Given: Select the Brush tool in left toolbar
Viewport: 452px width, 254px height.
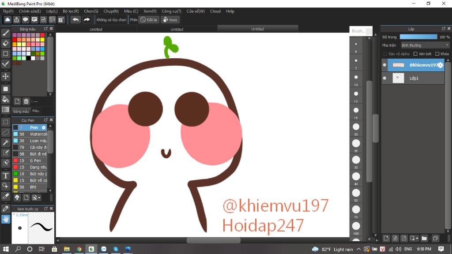Looking at the screenshot, I should (5, 33).
